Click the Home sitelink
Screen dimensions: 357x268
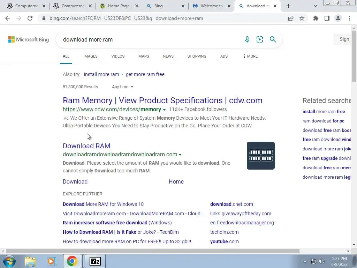coord(176,181)
